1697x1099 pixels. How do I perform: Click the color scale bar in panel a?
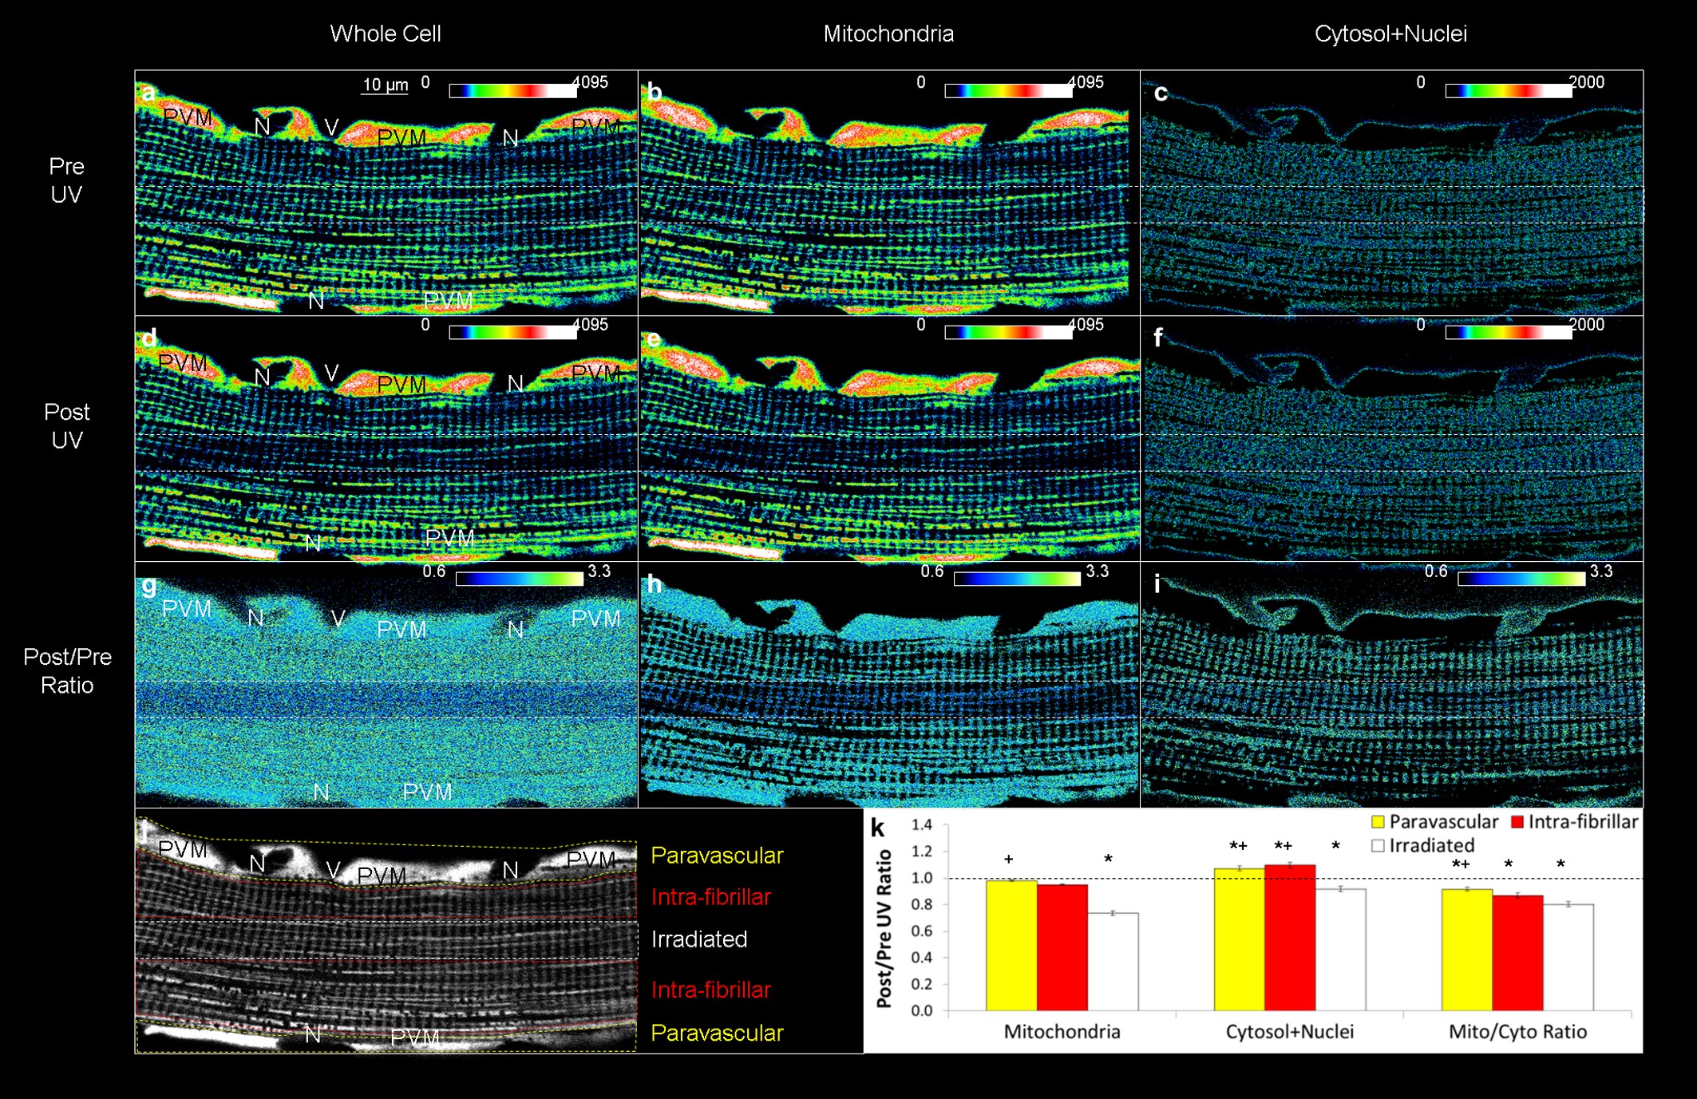(x=512, y=91)
